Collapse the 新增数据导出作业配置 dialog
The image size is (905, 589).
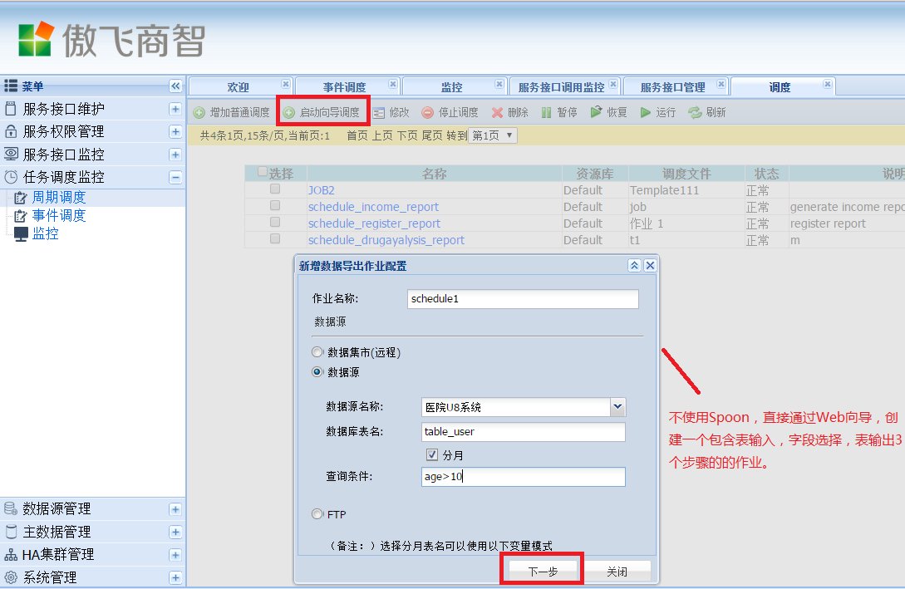point(634,265)
